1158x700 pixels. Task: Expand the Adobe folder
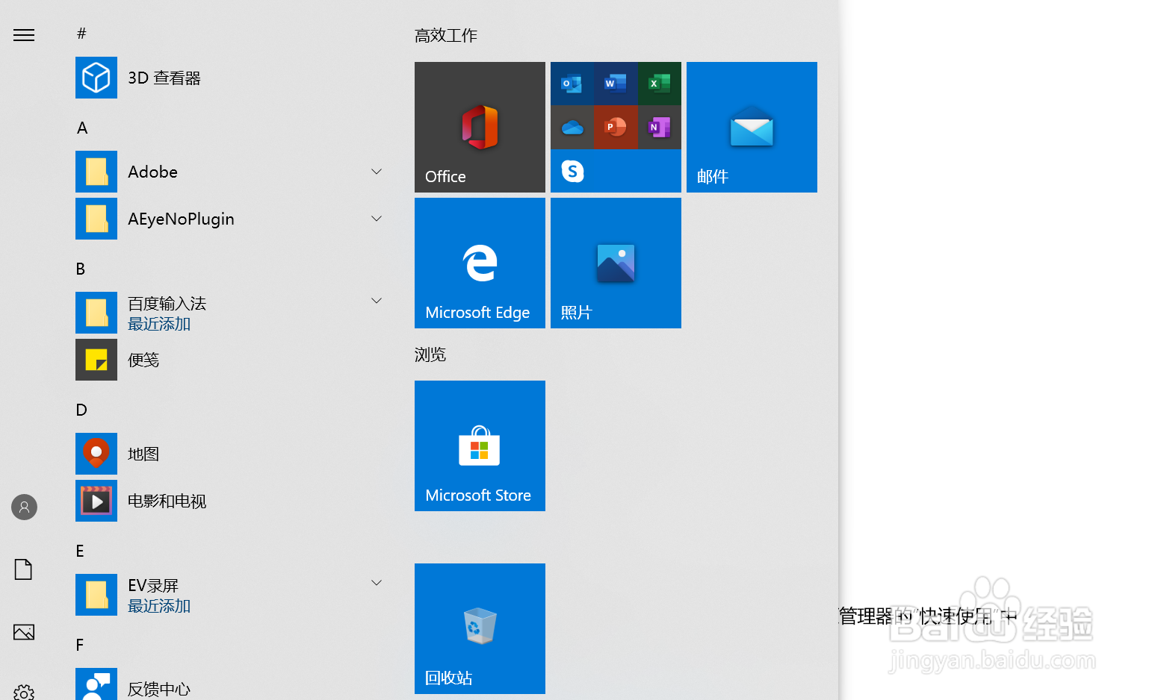tap(377, 171)
